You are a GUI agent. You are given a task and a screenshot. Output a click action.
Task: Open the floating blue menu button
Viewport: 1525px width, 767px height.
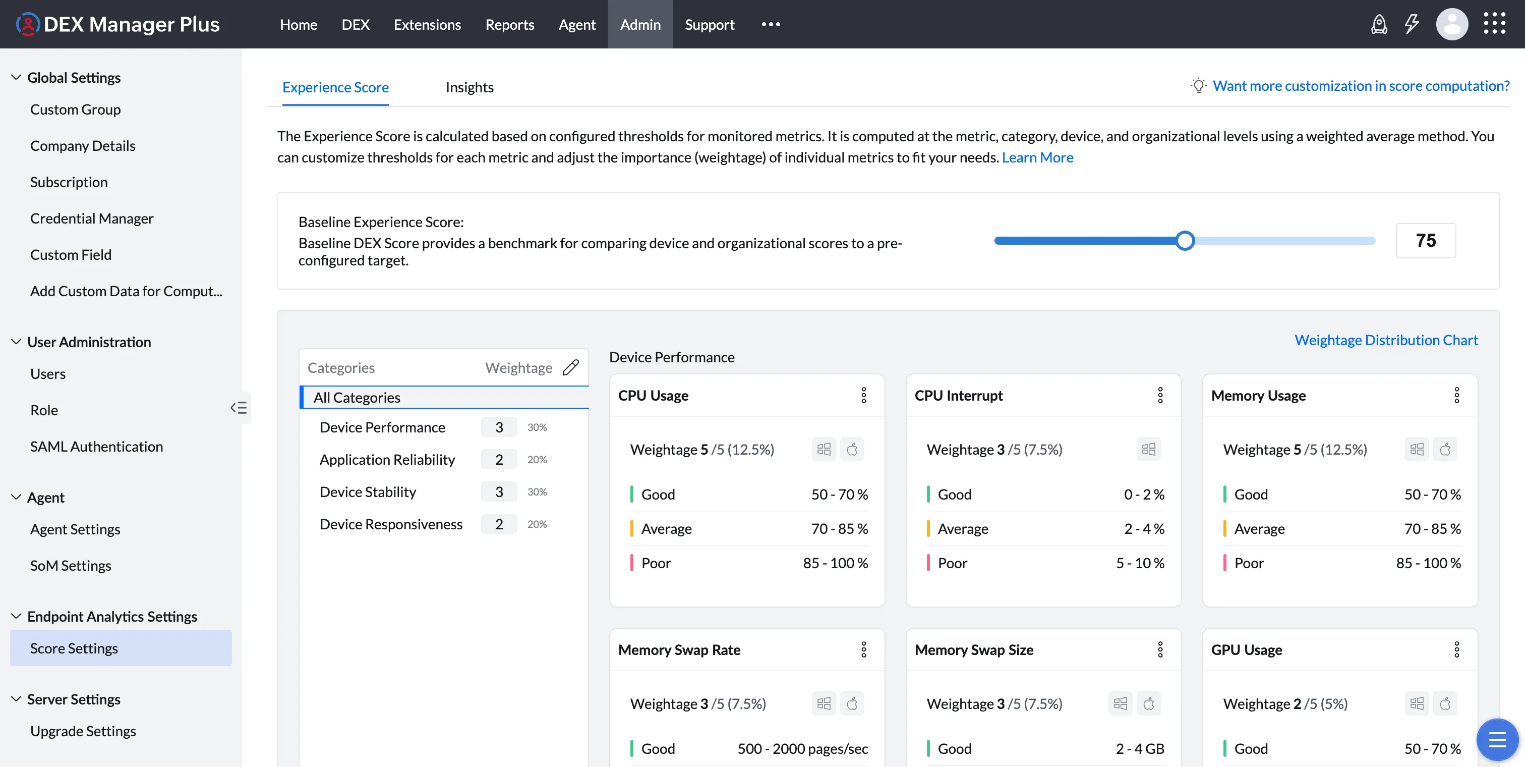[1497, 740]
